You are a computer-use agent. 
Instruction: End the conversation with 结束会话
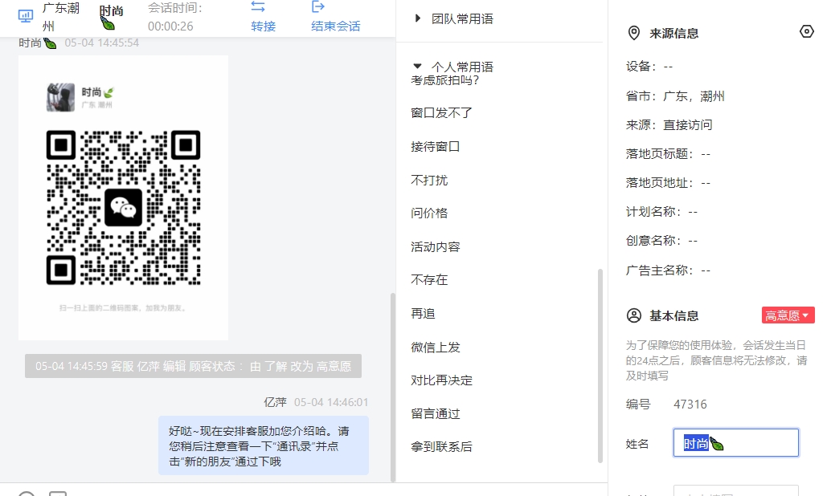pos(335,16)
